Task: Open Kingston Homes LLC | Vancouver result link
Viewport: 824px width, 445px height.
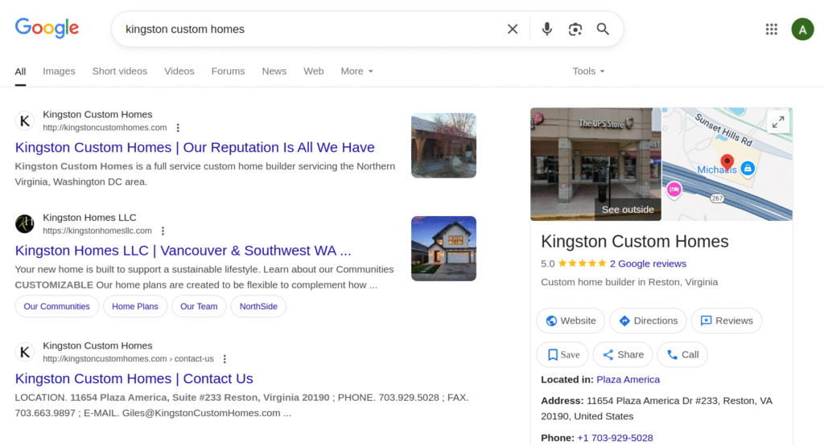Action: (183, 251)
